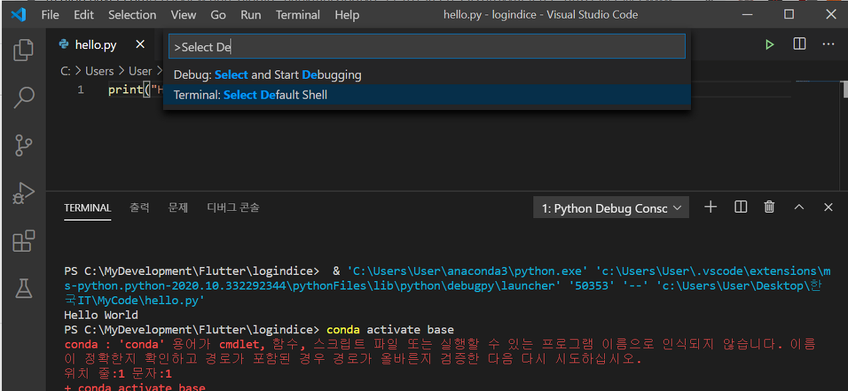Maximize the terminal panel with up chevron

coord(799,207)
